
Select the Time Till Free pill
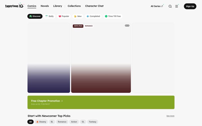tap(113, 16)
